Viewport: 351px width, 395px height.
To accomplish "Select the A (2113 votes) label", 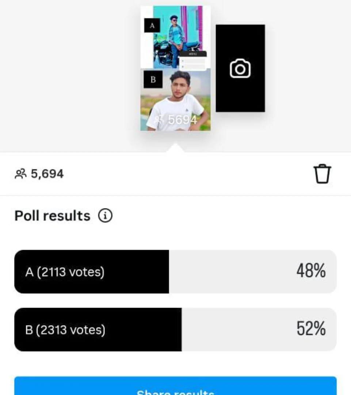I will coord(65,272).
